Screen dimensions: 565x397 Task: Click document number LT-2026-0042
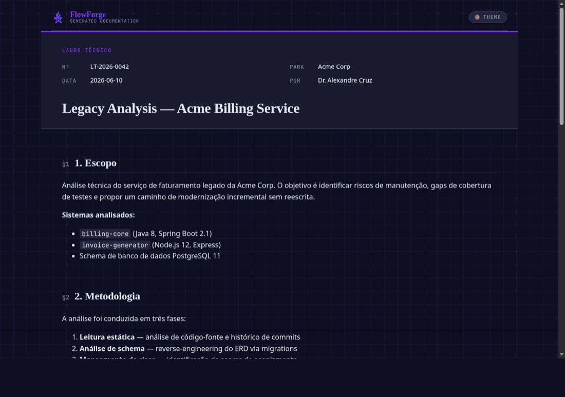(x=109, y=67)
